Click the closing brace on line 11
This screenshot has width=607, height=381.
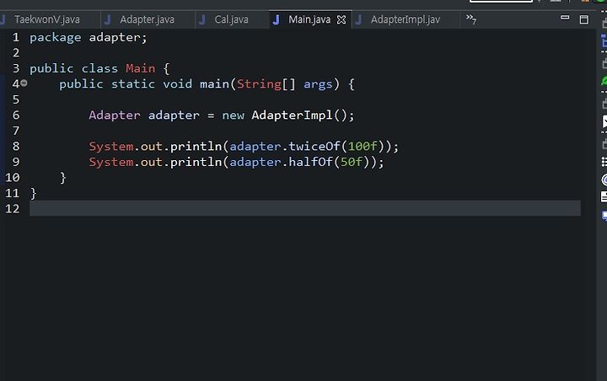coord(33,193)
